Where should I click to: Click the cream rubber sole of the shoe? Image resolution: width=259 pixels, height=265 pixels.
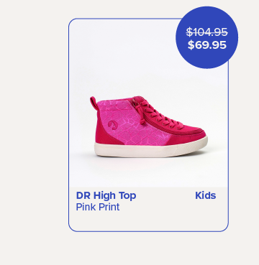tap(151, 149)
